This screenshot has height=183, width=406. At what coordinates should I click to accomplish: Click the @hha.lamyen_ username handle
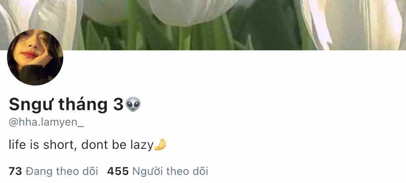click(x=46, y=122)
